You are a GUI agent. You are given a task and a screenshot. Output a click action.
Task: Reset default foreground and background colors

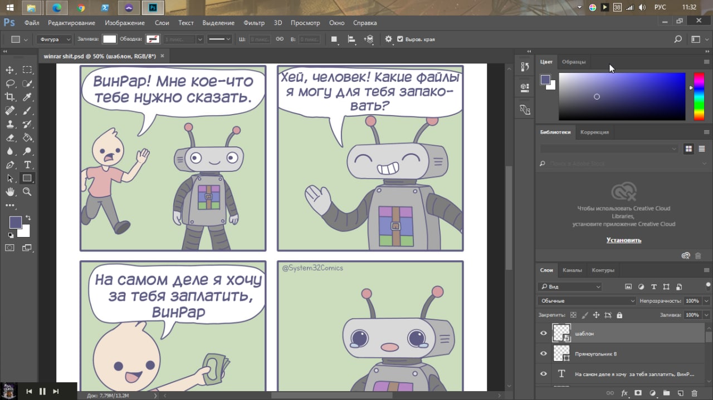(11, 235)
